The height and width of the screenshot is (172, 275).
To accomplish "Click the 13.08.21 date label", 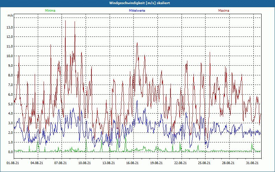I will (x=109, y=163).
